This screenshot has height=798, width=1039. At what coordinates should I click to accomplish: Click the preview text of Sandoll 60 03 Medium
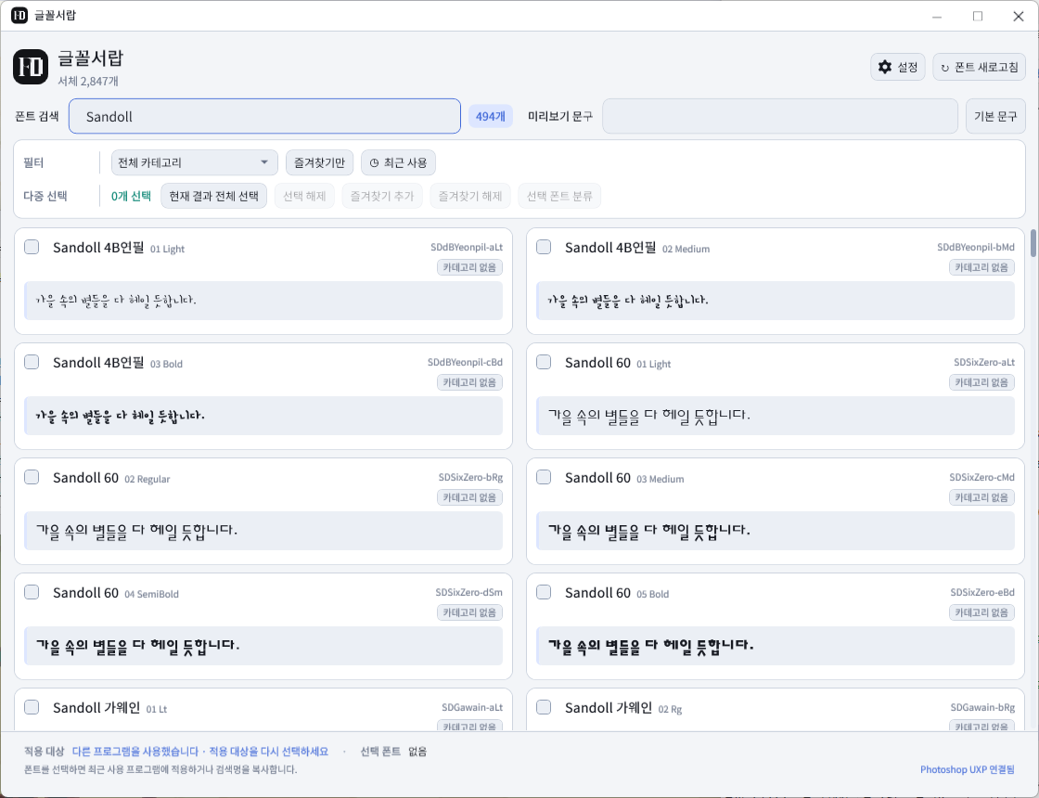coord(648,531)
